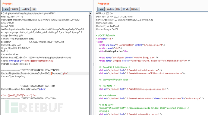Image resolution: width=208 pixels, height=115 pixels.
Task: Click the Content-Length: 34471 line
Action: [107, 29]
